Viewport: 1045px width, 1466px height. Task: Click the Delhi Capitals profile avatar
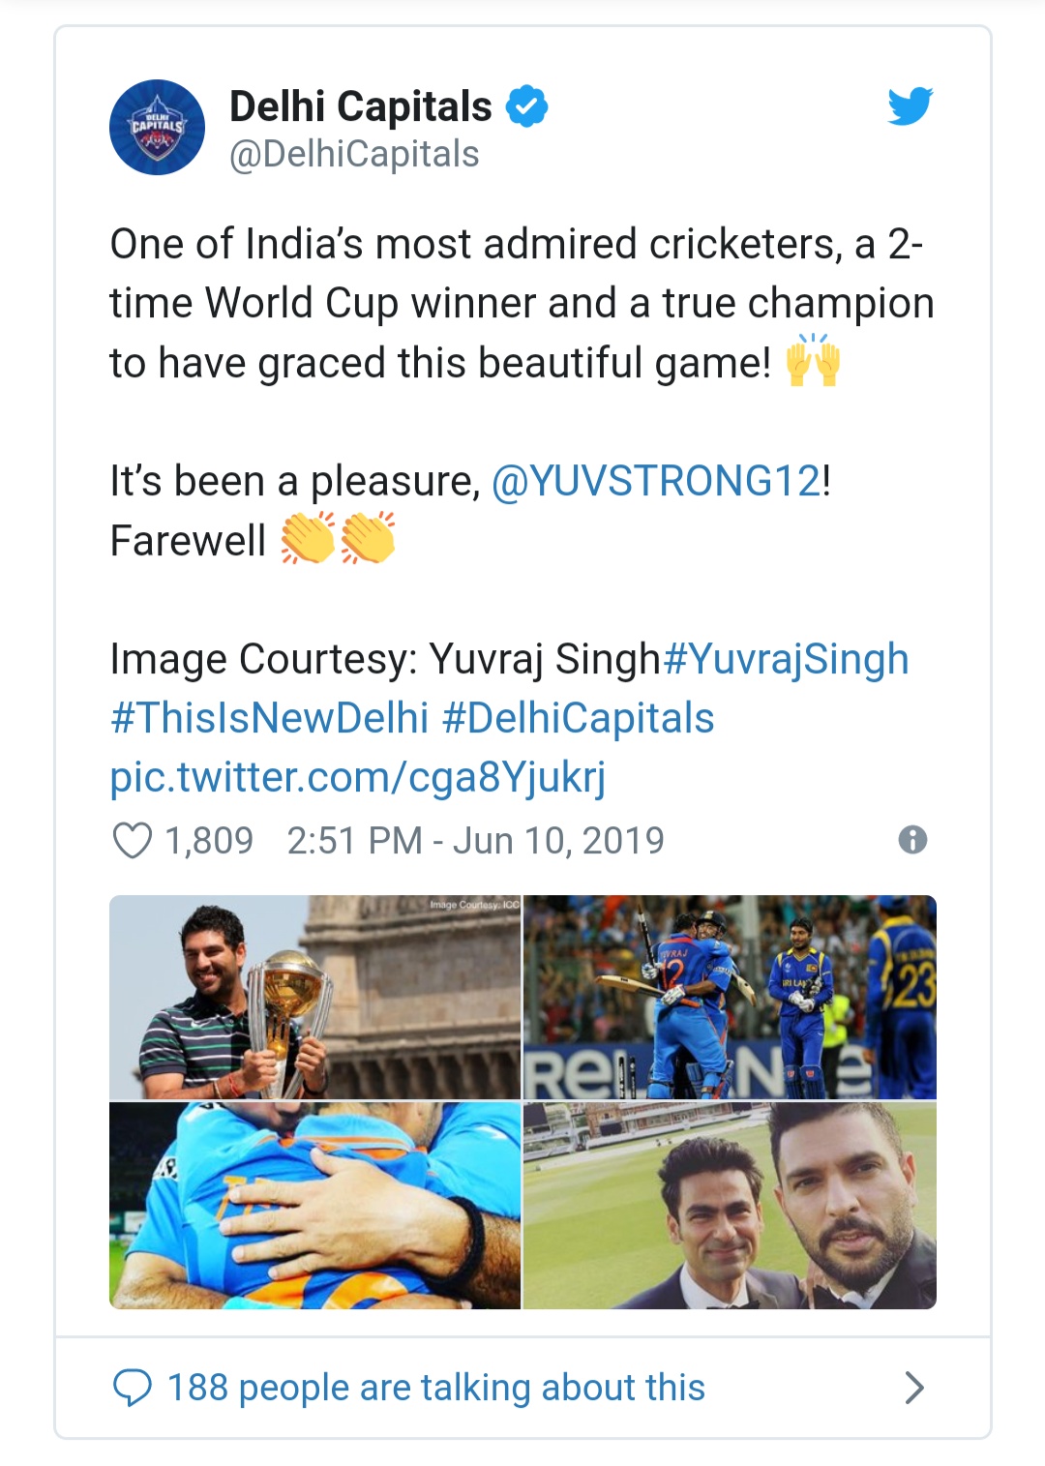tap(157, 128)
